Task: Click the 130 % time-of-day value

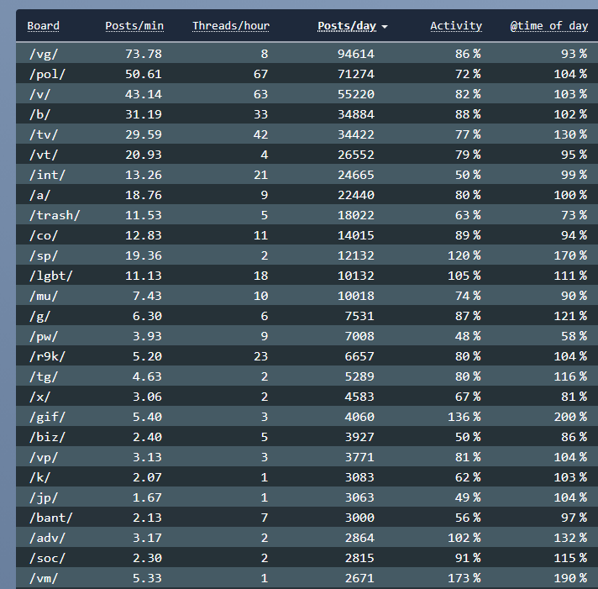Action: tap(570, 134)
